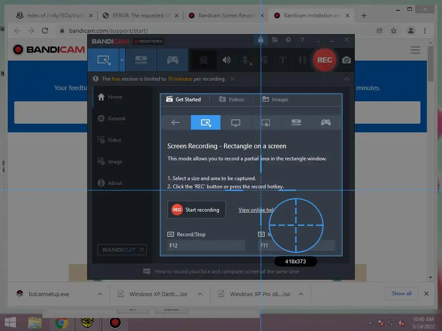Open the website hamburger menu
Viewport: 442px width, 331px height.
416,50
